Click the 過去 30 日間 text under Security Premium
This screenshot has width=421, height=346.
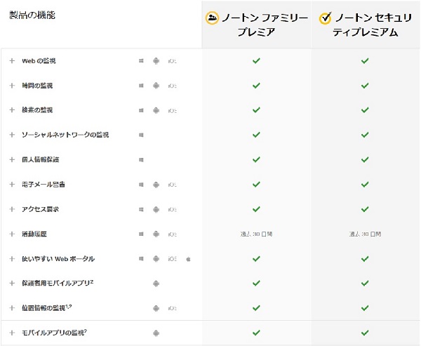pyautogui.click(x=365, y=234)
